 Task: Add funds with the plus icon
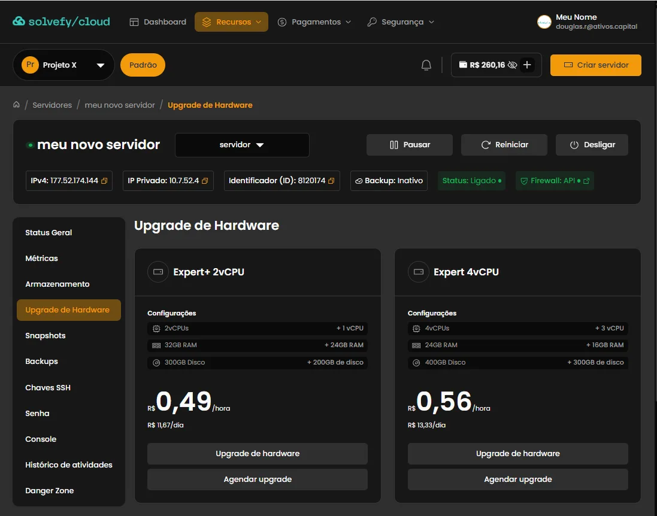click(x=527, y=65)
